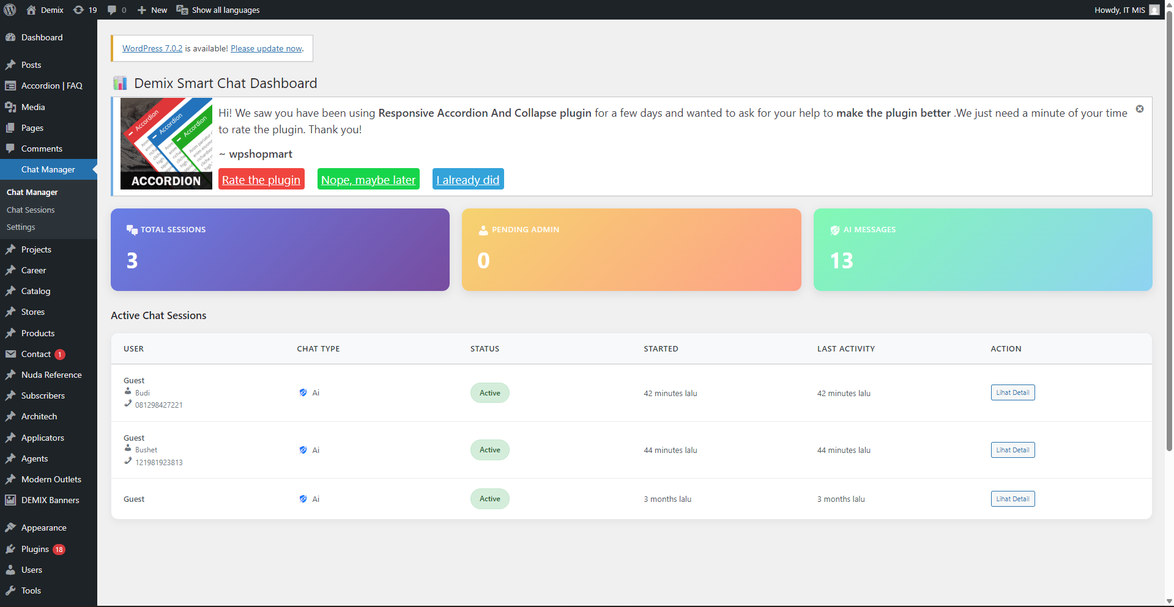Open the Stores menu item
The width and height of the screenshot is (1174, 607).
(48, 312)
